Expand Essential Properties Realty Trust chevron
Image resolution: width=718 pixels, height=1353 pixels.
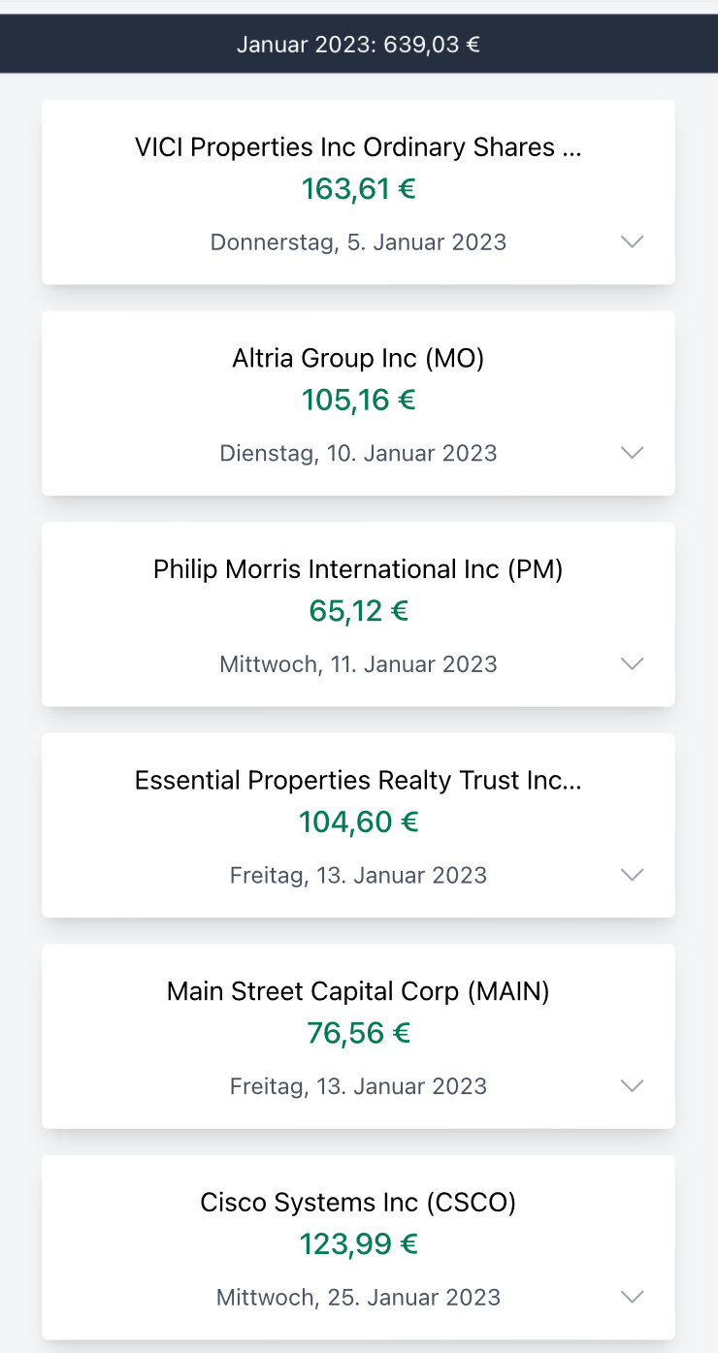tap(632, 875)
